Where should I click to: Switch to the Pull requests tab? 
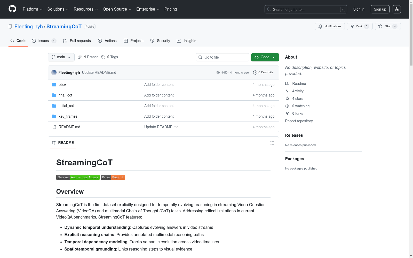pyautogui.click(x=77, y=41)
